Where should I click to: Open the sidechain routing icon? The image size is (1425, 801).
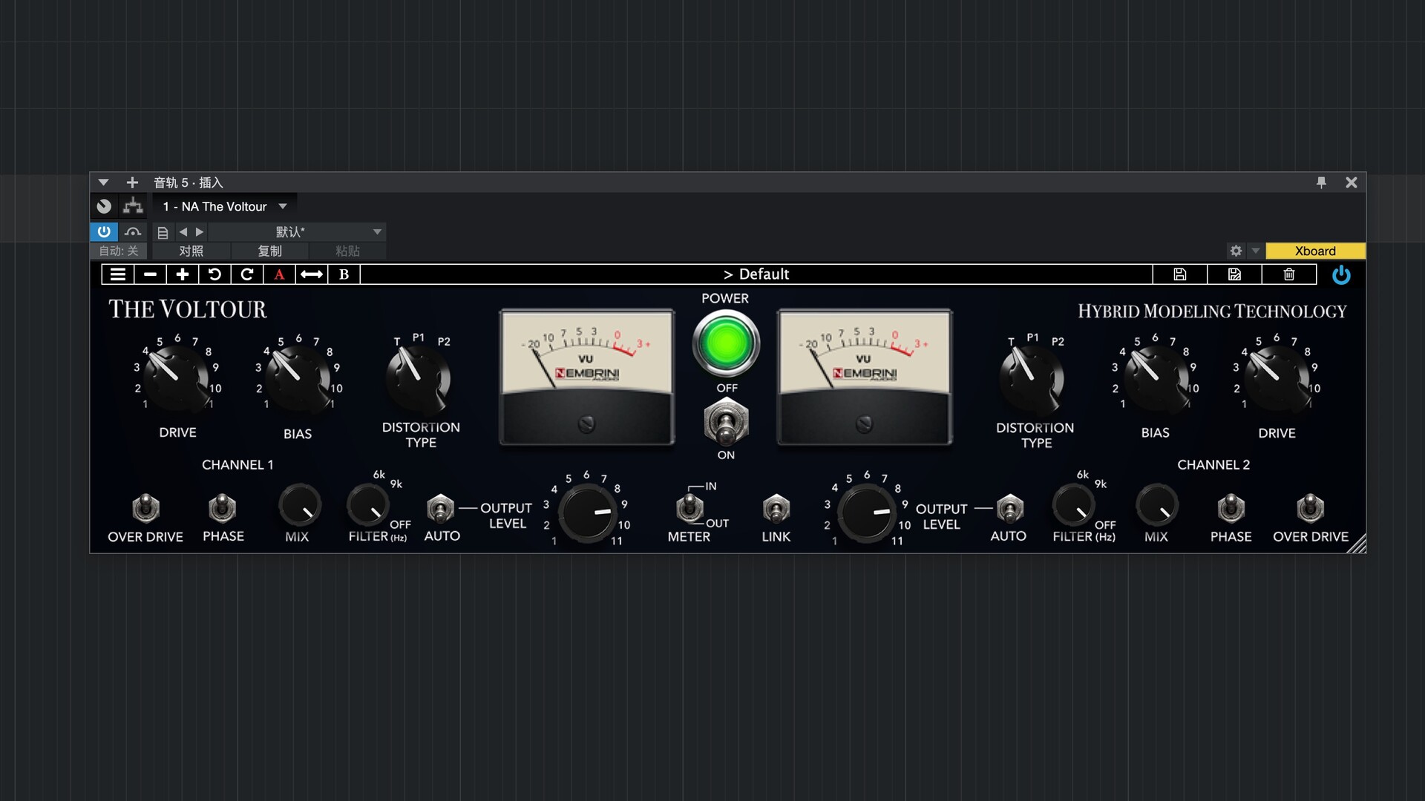coord(133,206)
